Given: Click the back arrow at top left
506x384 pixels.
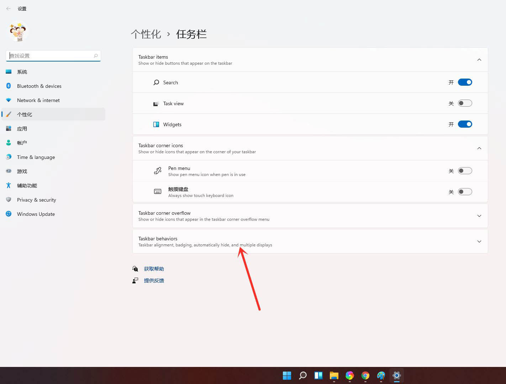Looking at the screenshot, I should [9, 9].
